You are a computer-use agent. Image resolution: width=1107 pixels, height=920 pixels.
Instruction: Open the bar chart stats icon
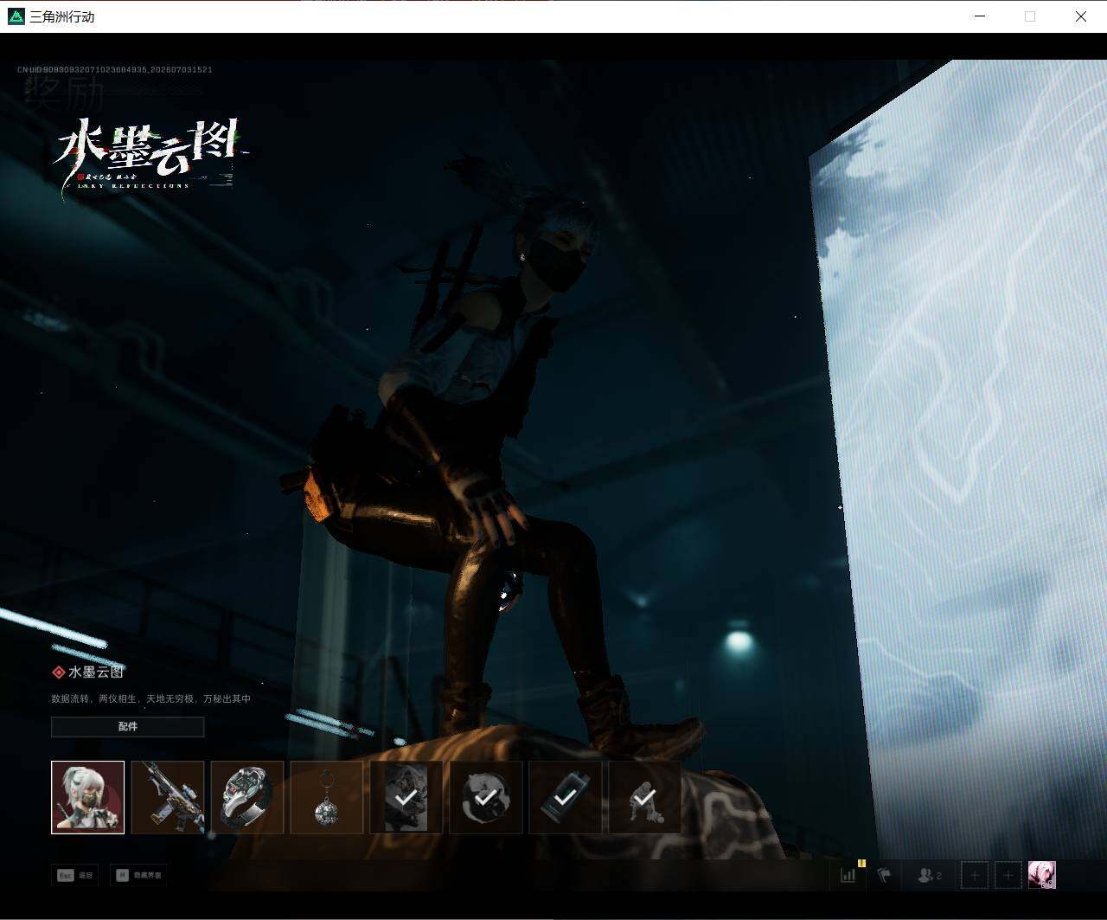pos(848,875)
